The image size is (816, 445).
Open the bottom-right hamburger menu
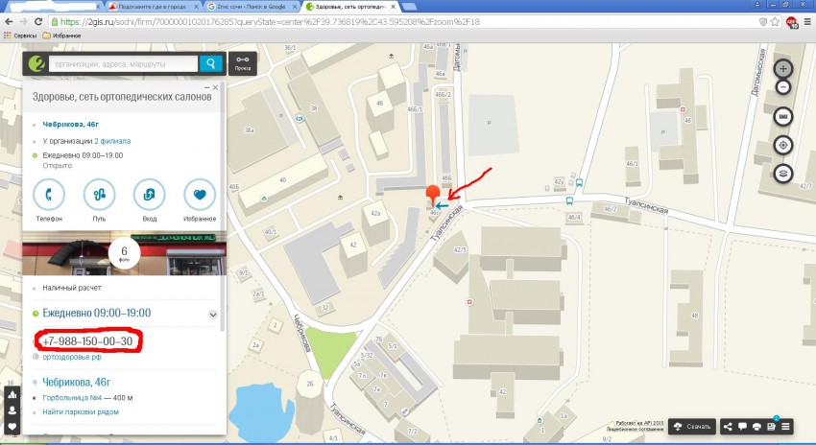[x=786, y=427]
